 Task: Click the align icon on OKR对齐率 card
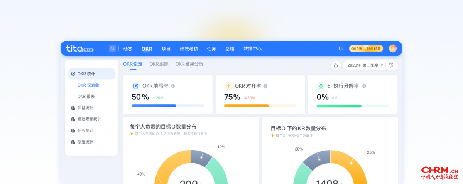pyautogui.click(x=228, y=86)
